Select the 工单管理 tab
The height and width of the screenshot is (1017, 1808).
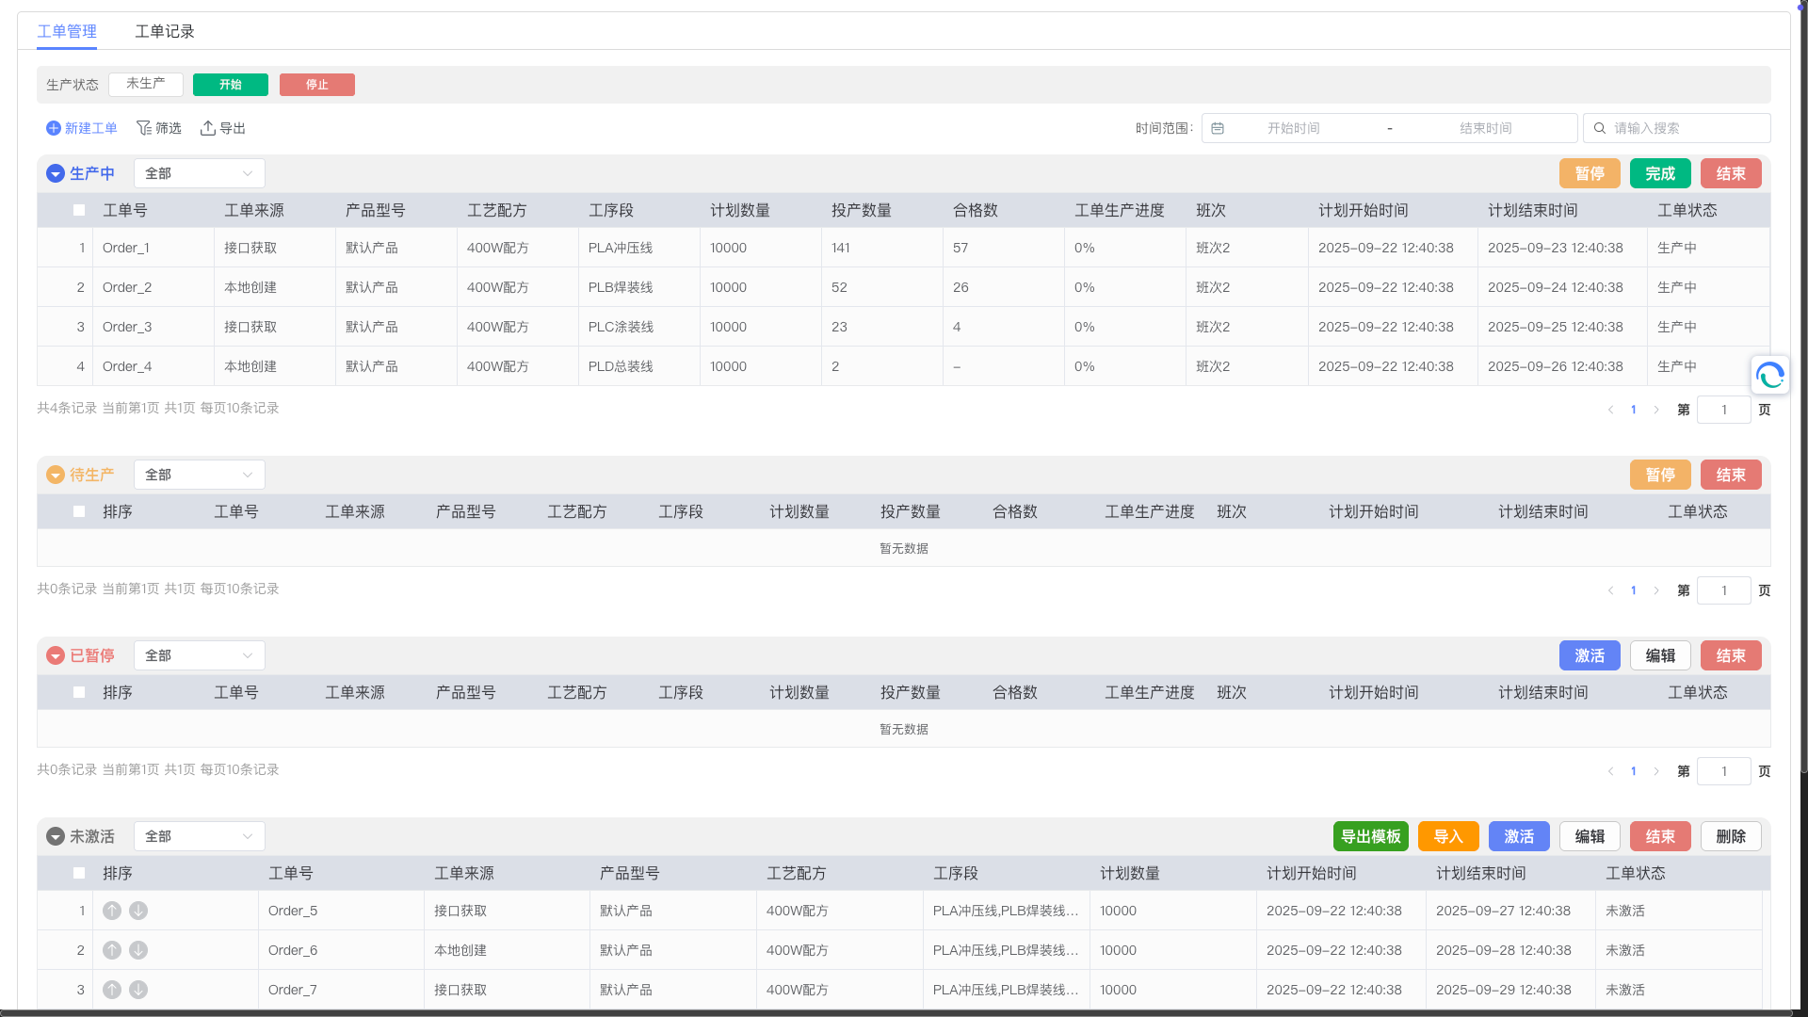coord(67,31)
